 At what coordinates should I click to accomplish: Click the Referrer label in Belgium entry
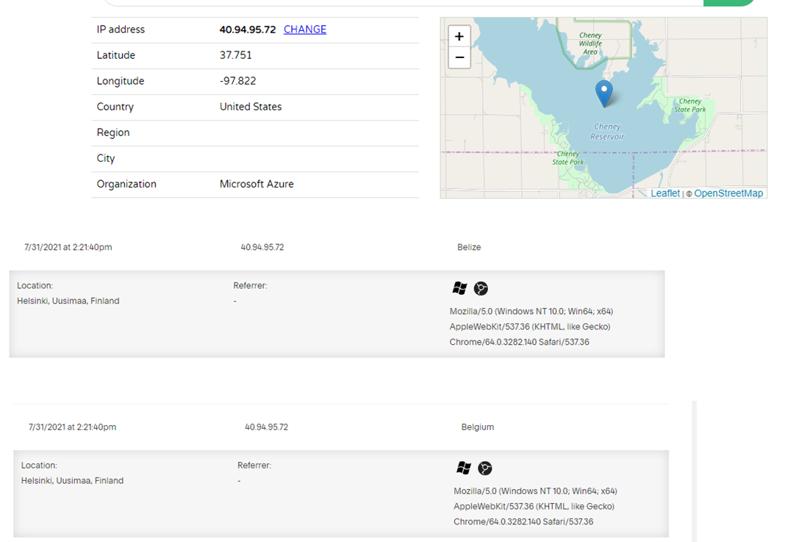click(254, 466)
